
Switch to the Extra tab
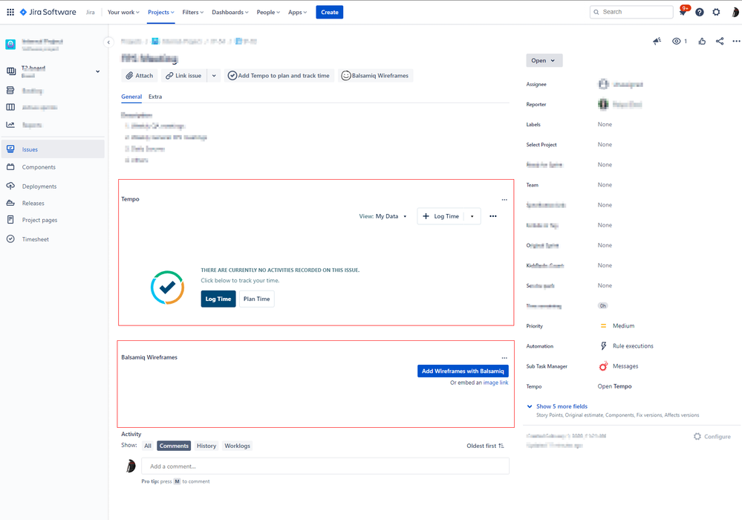tap(155, 97)
